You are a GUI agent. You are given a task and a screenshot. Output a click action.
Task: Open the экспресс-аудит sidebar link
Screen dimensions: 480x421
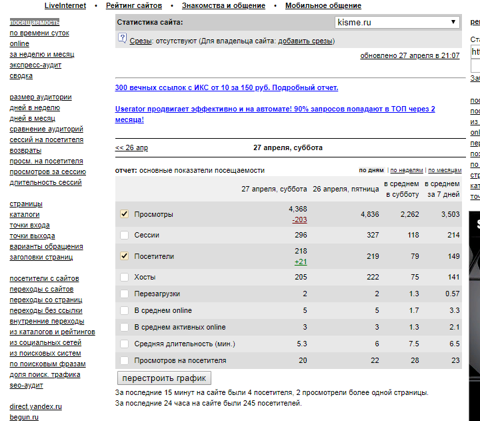[35, 65]
